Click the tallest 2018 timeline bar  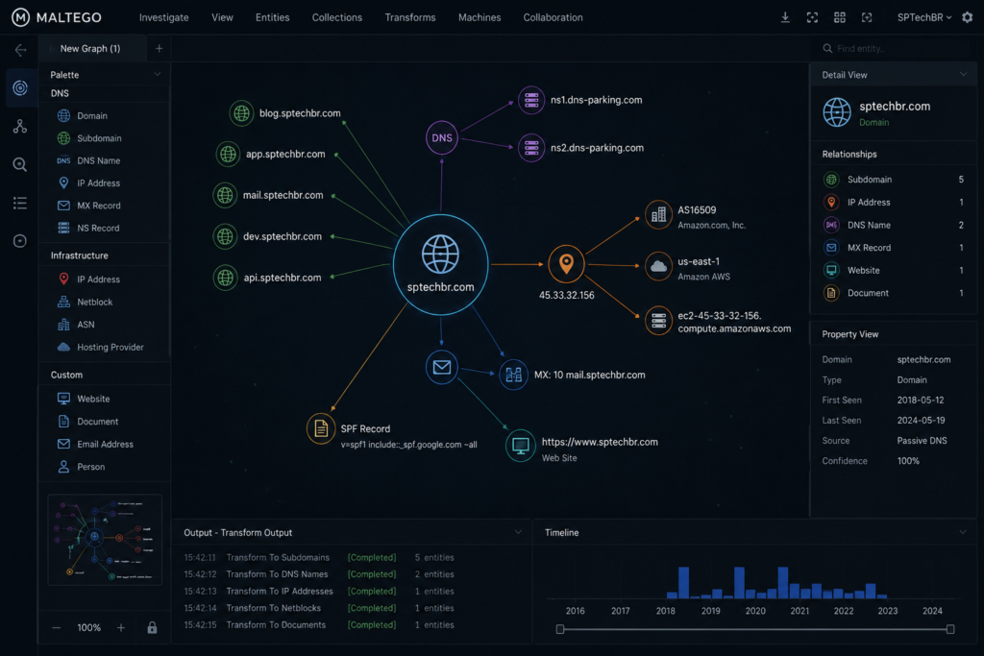[683, 583]
